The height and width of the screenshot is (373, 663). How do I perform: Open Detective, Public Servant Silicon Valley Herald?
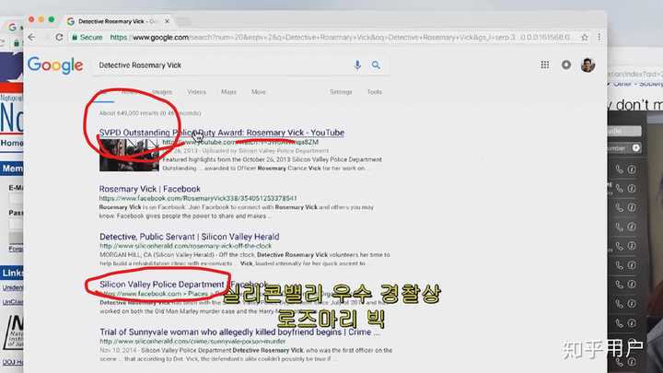coord(190,237)
